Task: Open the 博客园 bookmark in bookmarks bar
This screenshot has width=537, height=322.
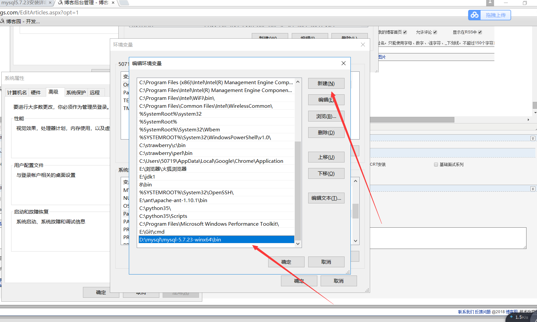Action: tap(20, 21)
